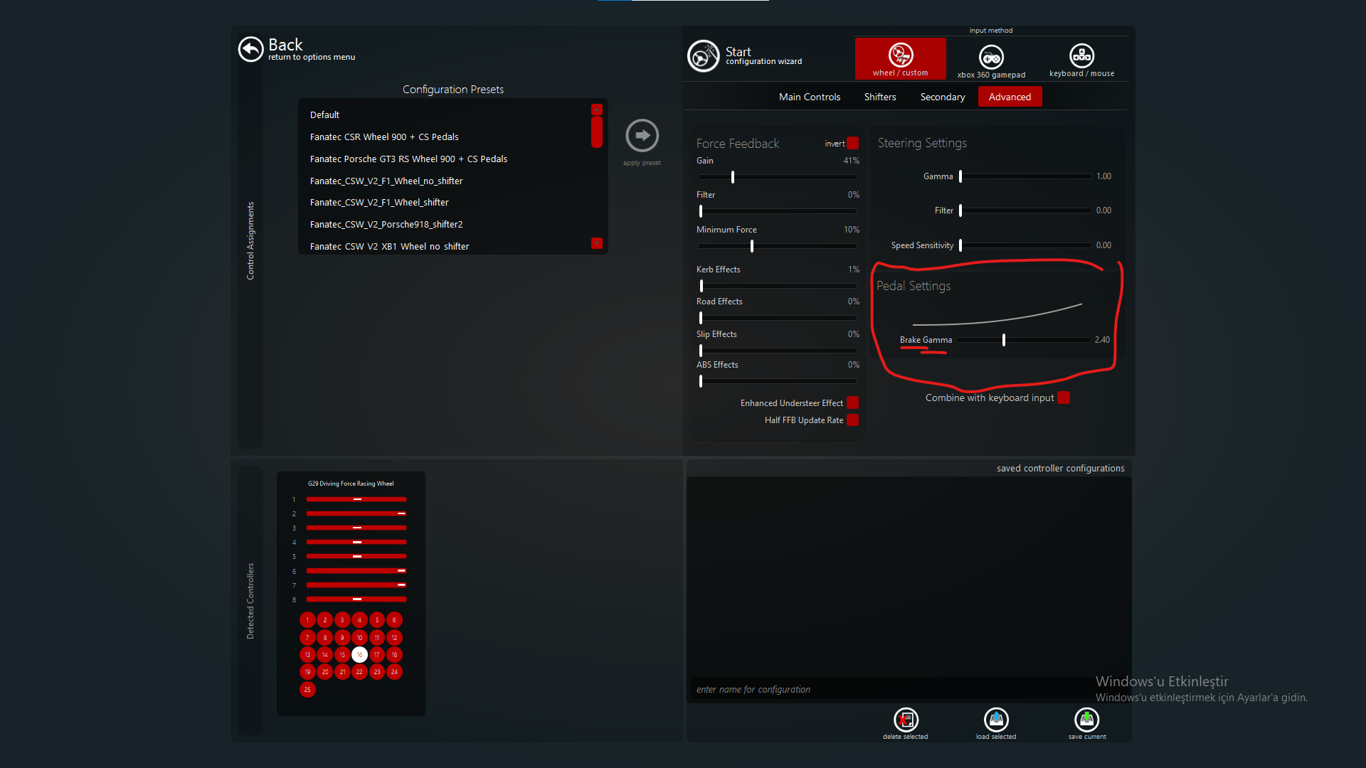
Task: Click save current configuration icon
Action: pos(1086,720)
